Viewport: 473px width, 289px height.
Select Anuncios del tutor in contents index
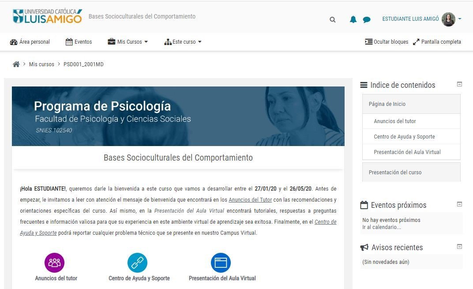411,121
